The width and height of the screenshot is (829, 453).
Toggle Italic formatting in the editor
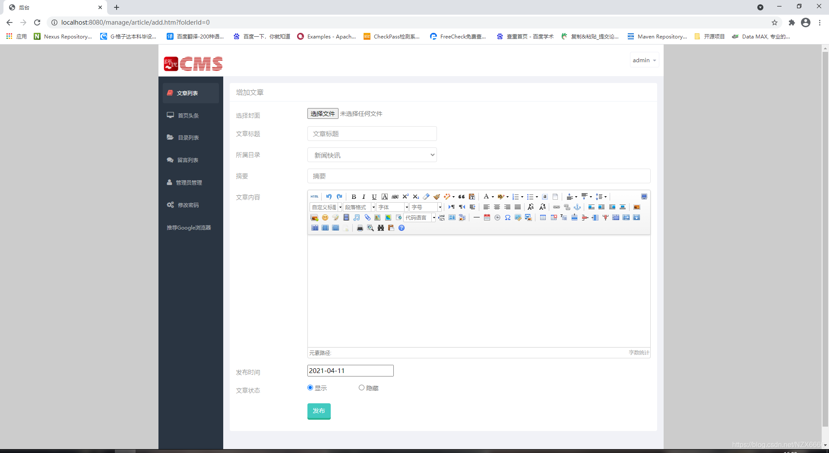click(364, 197)
